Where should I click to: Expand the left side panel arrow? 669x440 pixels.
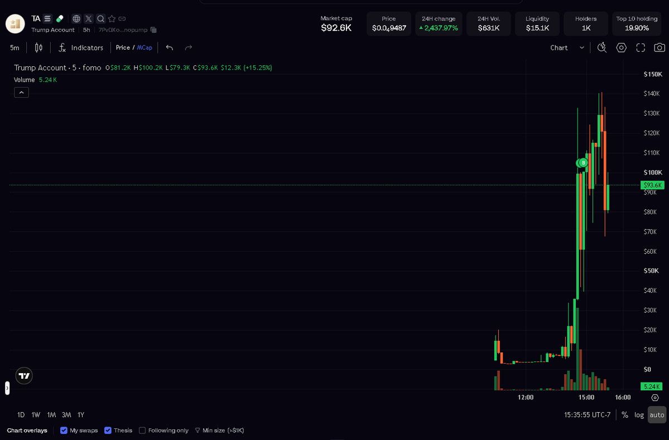coord(7,388)
